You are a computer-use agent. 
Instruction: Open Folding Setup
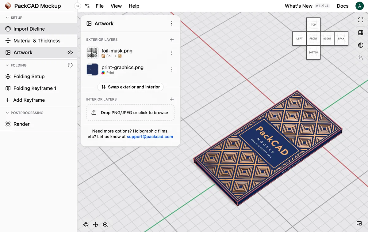click(39, 77)
